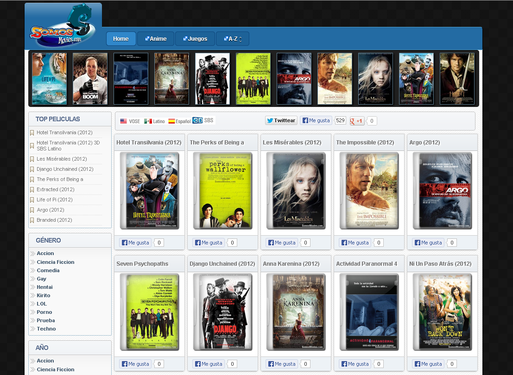Open Argo grid poster
513x375 pixels.
coord(443,191)
